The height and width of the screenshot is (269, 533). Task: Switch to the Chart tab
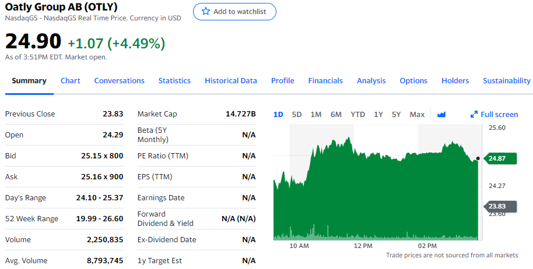pos(71,81)
